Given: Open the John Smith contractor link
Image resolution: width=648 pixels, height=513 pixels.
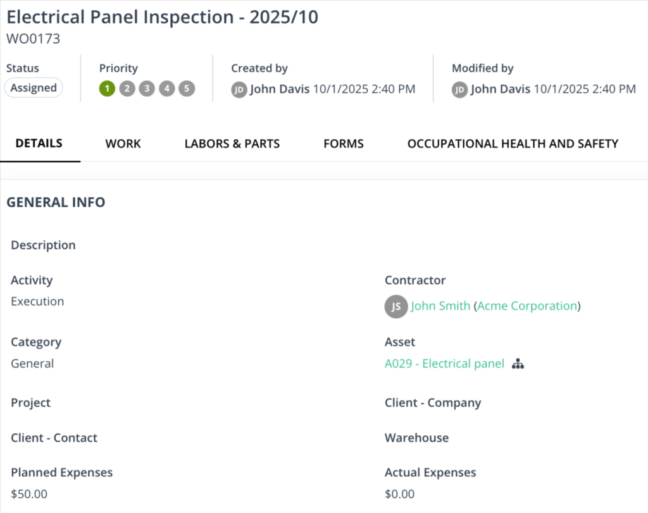Looking at the screenshot, I should click(x=440, y=306).
